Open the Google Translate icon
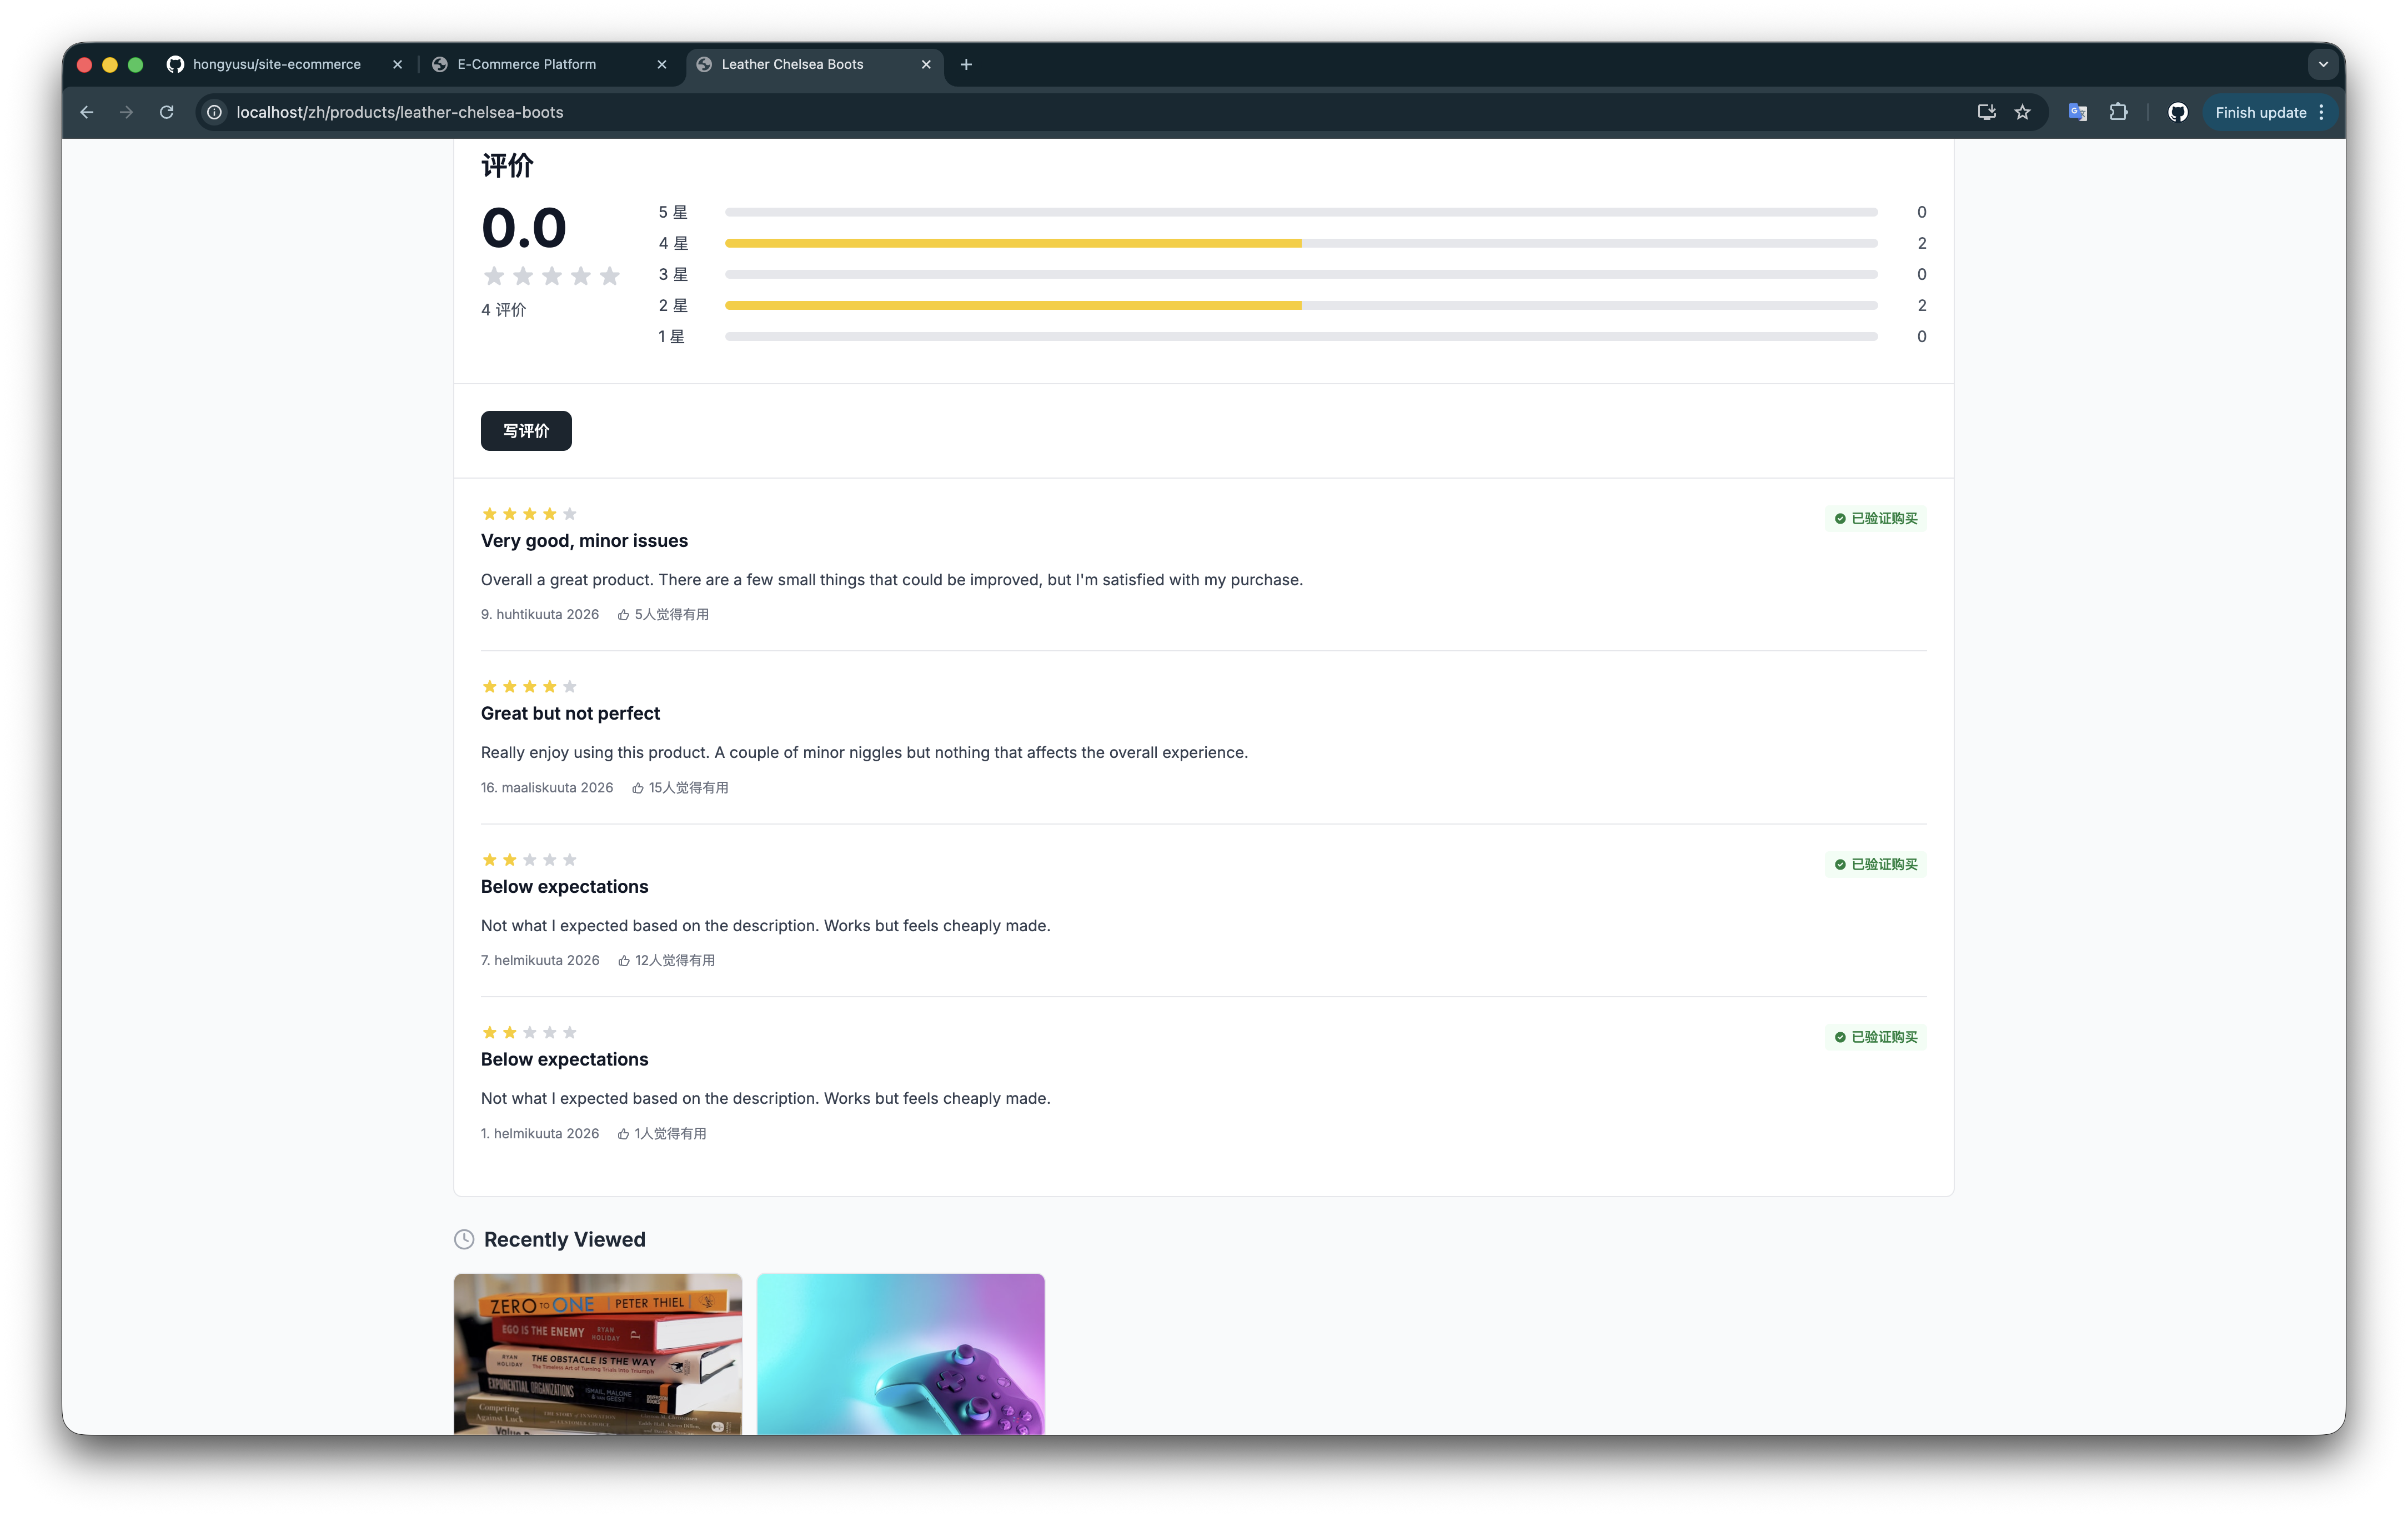This screenshot has height=1517, width=2408. click(x=2077, y=112)
